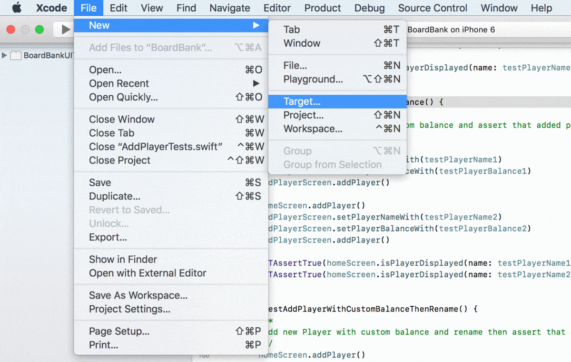Image resolution: width=571 pixels, height=362 pixels.
Task: Open the Apple menu
Action: (x=17, y=8)
